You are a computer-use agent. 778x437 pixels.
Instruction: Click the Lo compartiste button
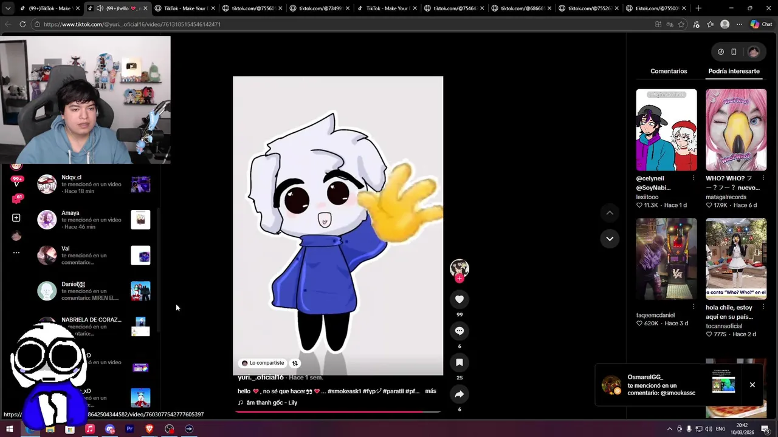click(263, 363)
